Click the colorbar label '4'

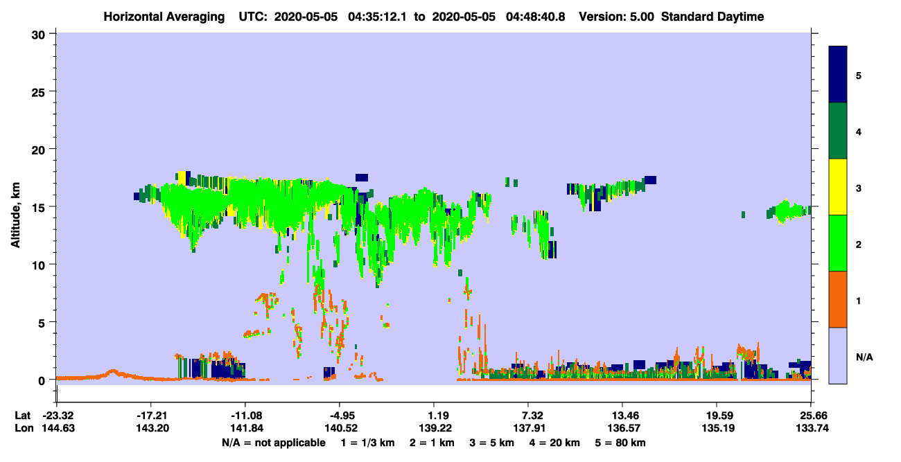coord(859,131)
